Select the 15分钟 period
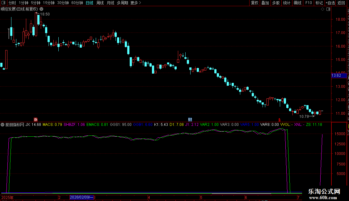The height and width of the screenshot is (201, 349). (x=48, y=3)
